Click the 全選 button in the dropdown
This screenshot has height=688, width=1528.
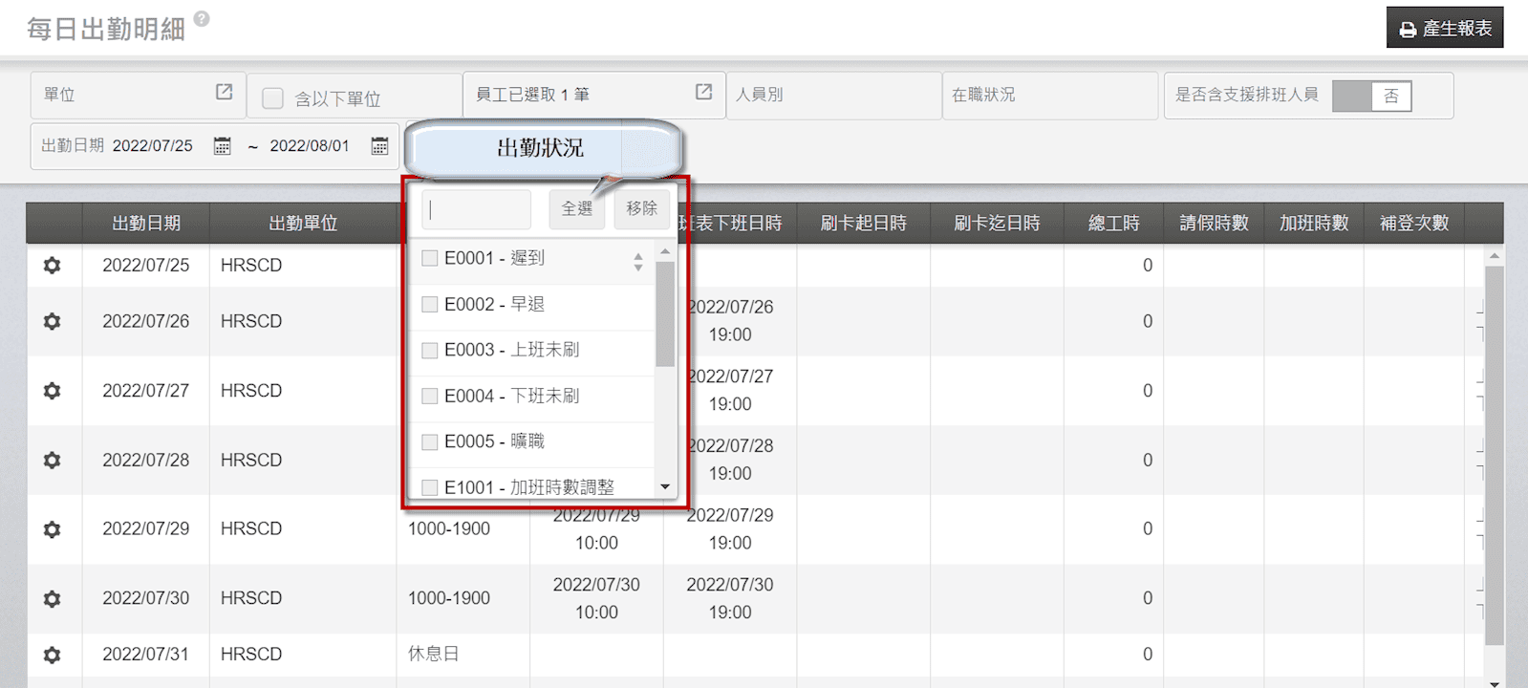576,208
